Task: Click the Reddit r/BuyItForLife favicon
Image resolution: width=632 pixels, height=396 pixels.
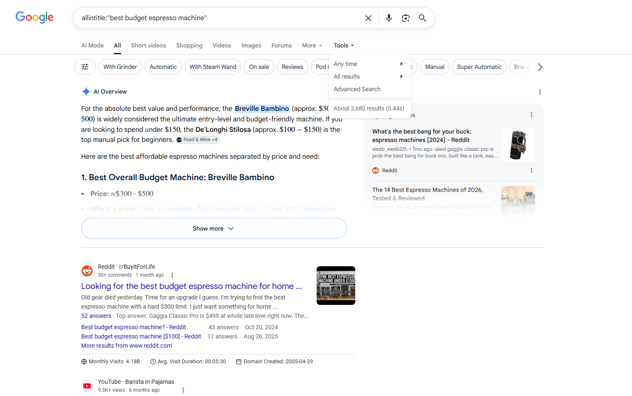Action: point(87,271)
